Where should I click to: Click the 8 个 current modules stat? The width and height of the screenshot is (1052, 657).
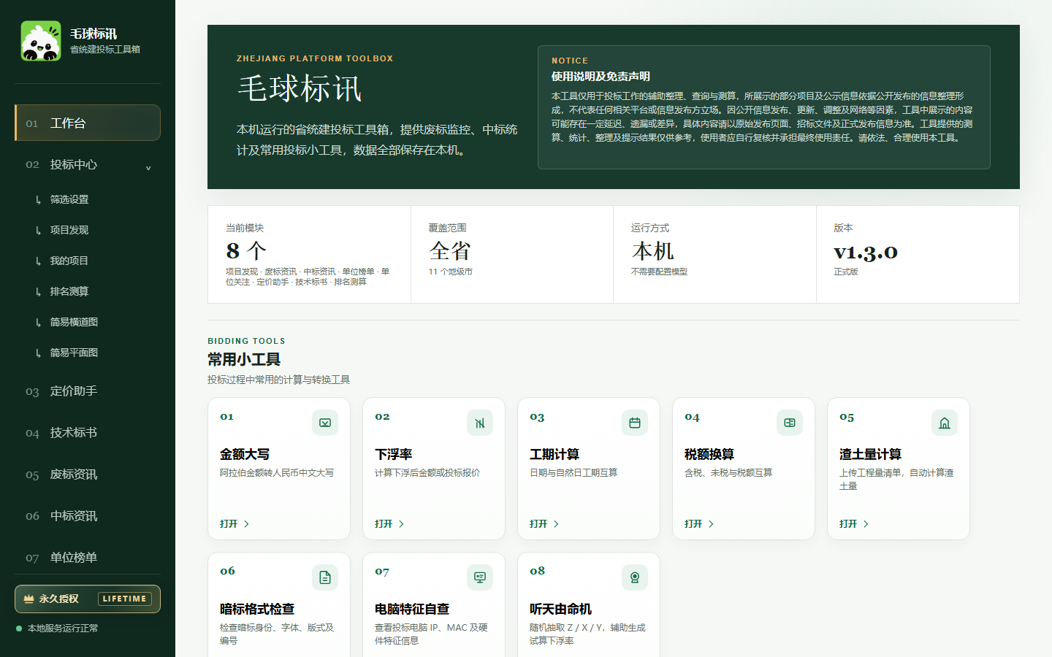[x=309, y=254]
